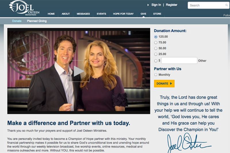
Task: Open the Register link
Action: tap(171, 5)
